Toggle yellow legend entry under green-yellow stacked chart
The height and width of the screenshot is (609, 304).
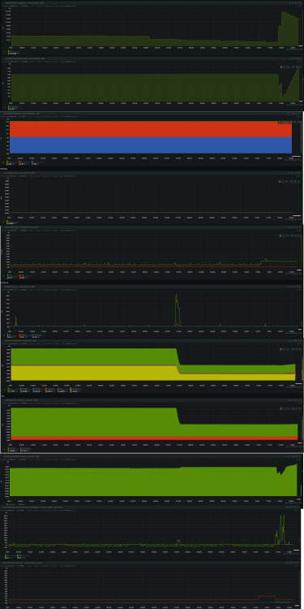point(76,390)
